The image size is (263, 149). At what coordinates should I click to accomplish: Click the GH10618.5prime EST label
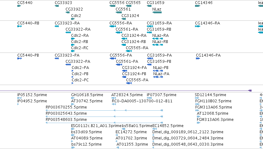click(x=87, y=95)
